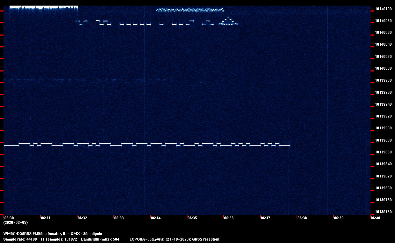Click the LOPORA-v5g.py QRSS reception text

pos(174,239)
